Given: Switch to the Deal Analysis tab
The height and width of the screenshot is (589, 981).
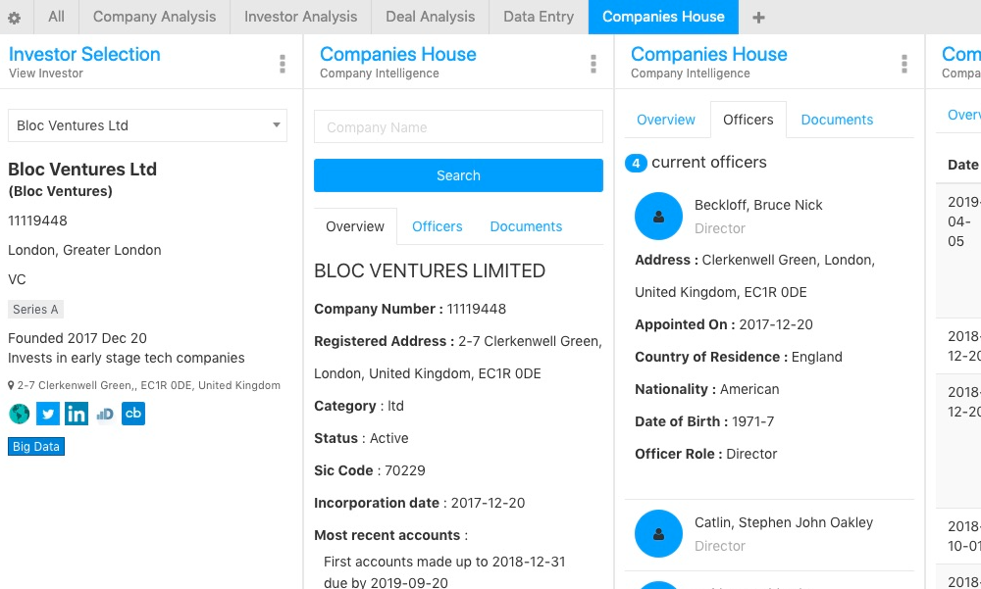Looking at the screenshot, I should 431,17.
